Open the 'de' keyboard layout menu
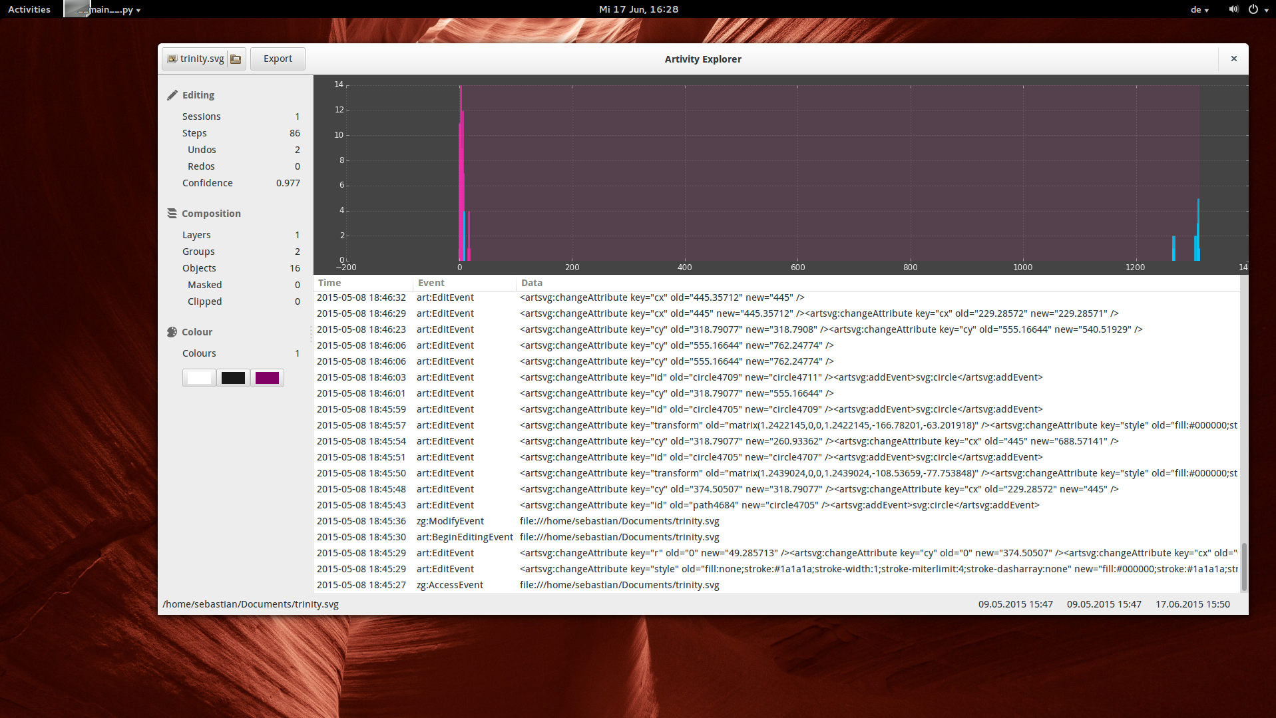Image resolution: width=1276 pixels, height=718 pixels. pyautogui.click(x=1199, y=9)
